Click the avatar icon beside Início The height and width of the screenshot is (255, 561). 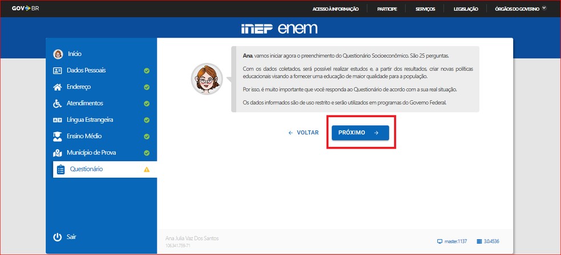[58, 54]
